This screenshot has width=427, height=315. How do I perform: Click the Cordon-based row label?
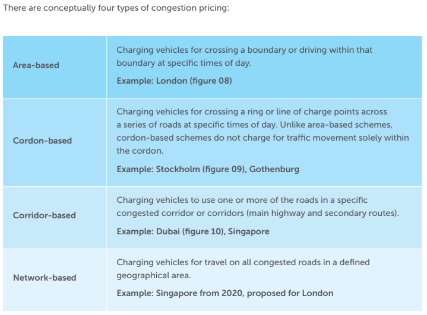pos(42,141)
